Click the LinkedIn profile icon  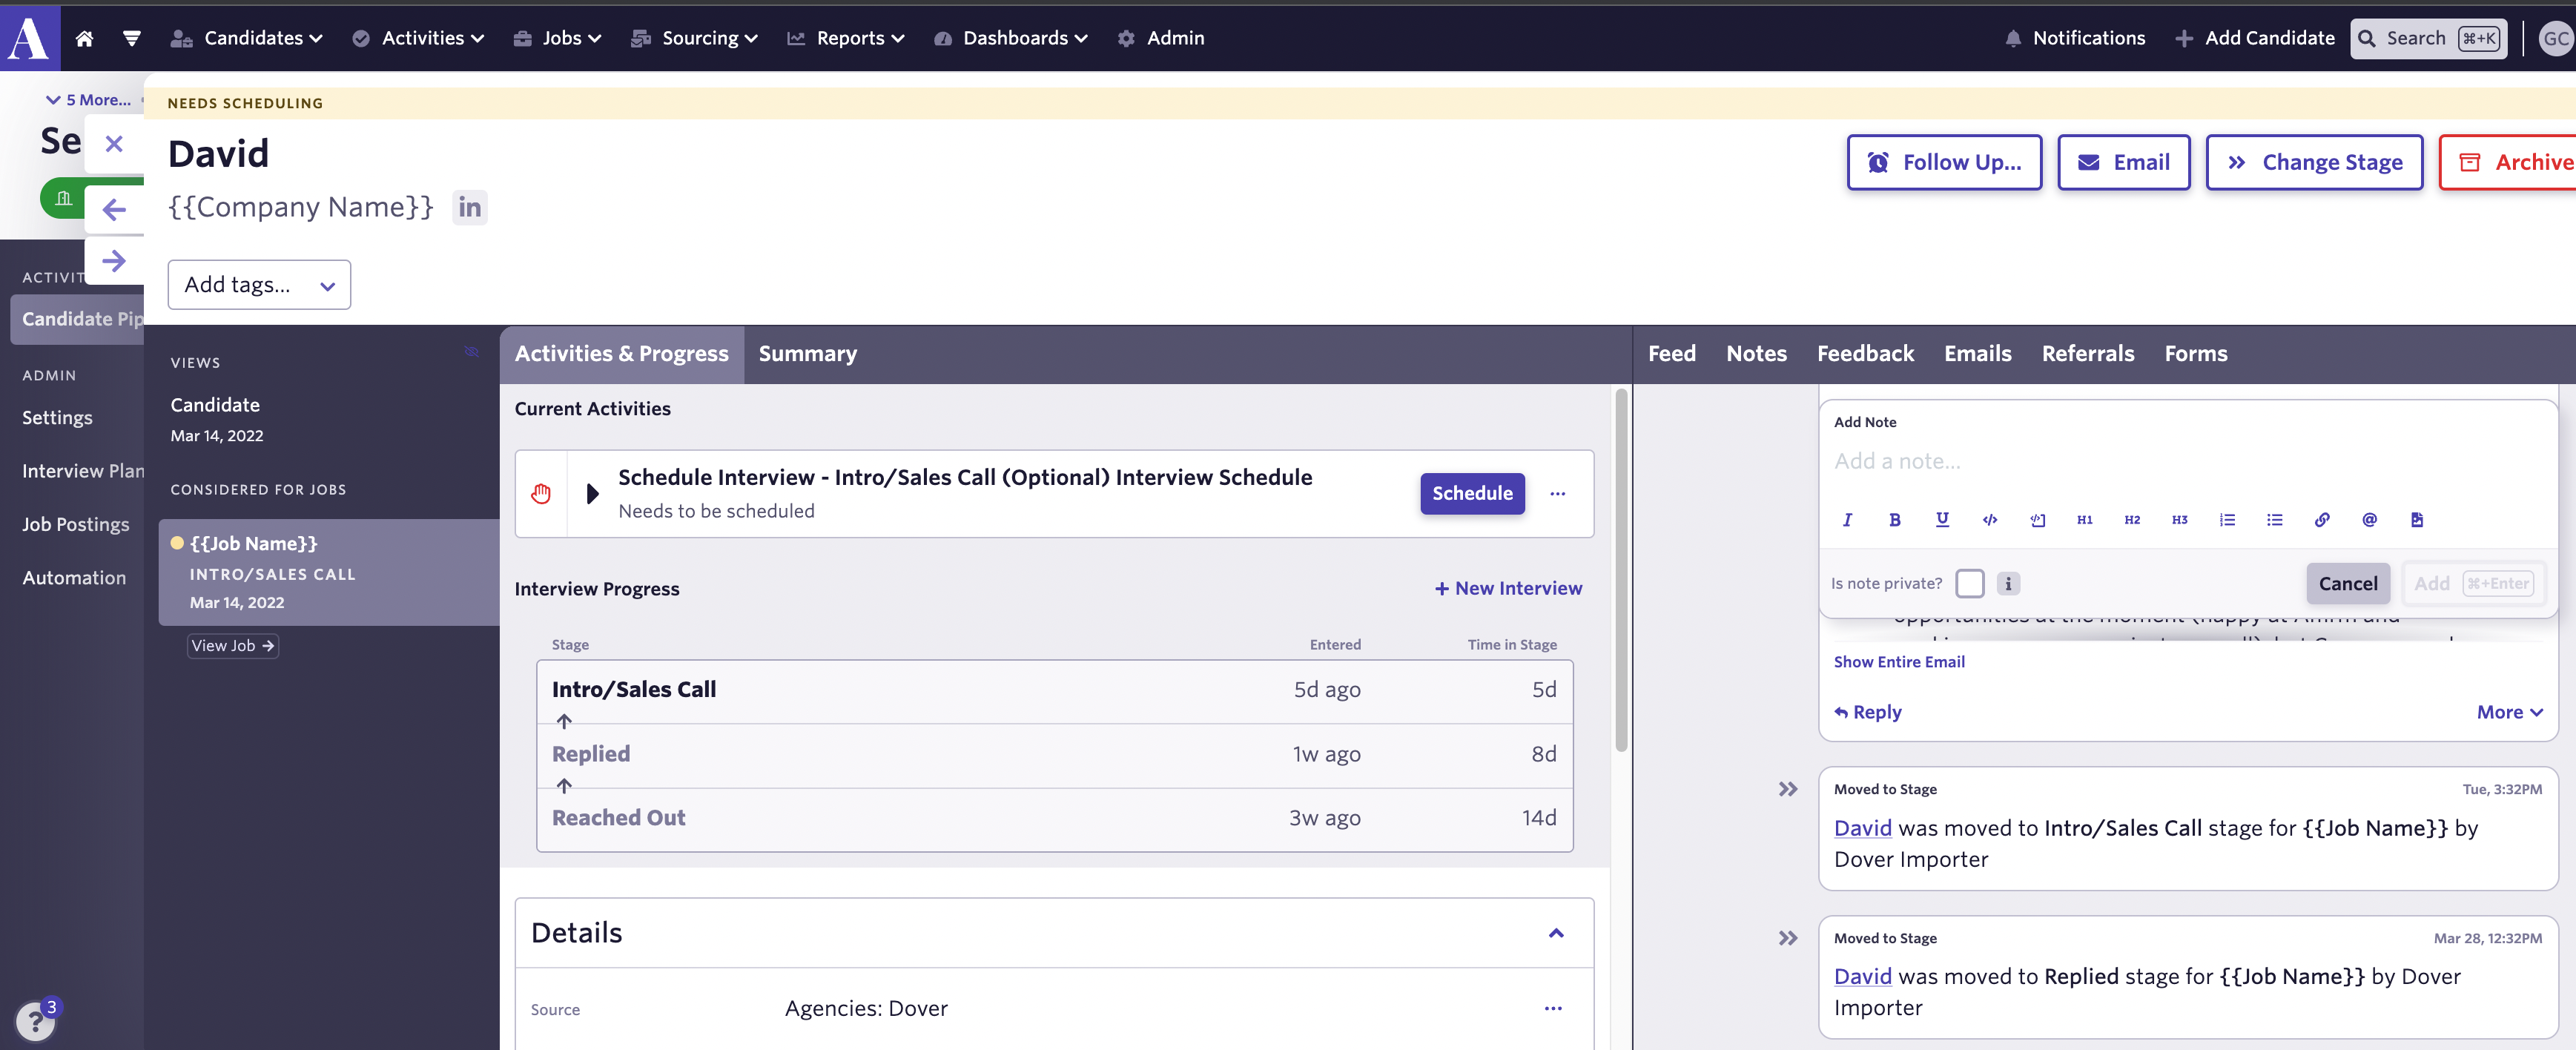469,207
